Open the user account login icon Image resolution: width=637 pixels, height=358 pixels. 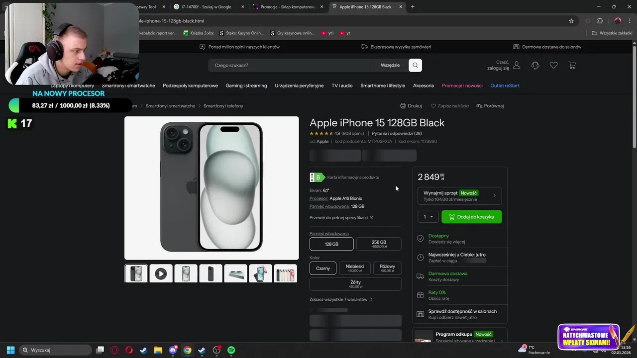pos(517,65)
